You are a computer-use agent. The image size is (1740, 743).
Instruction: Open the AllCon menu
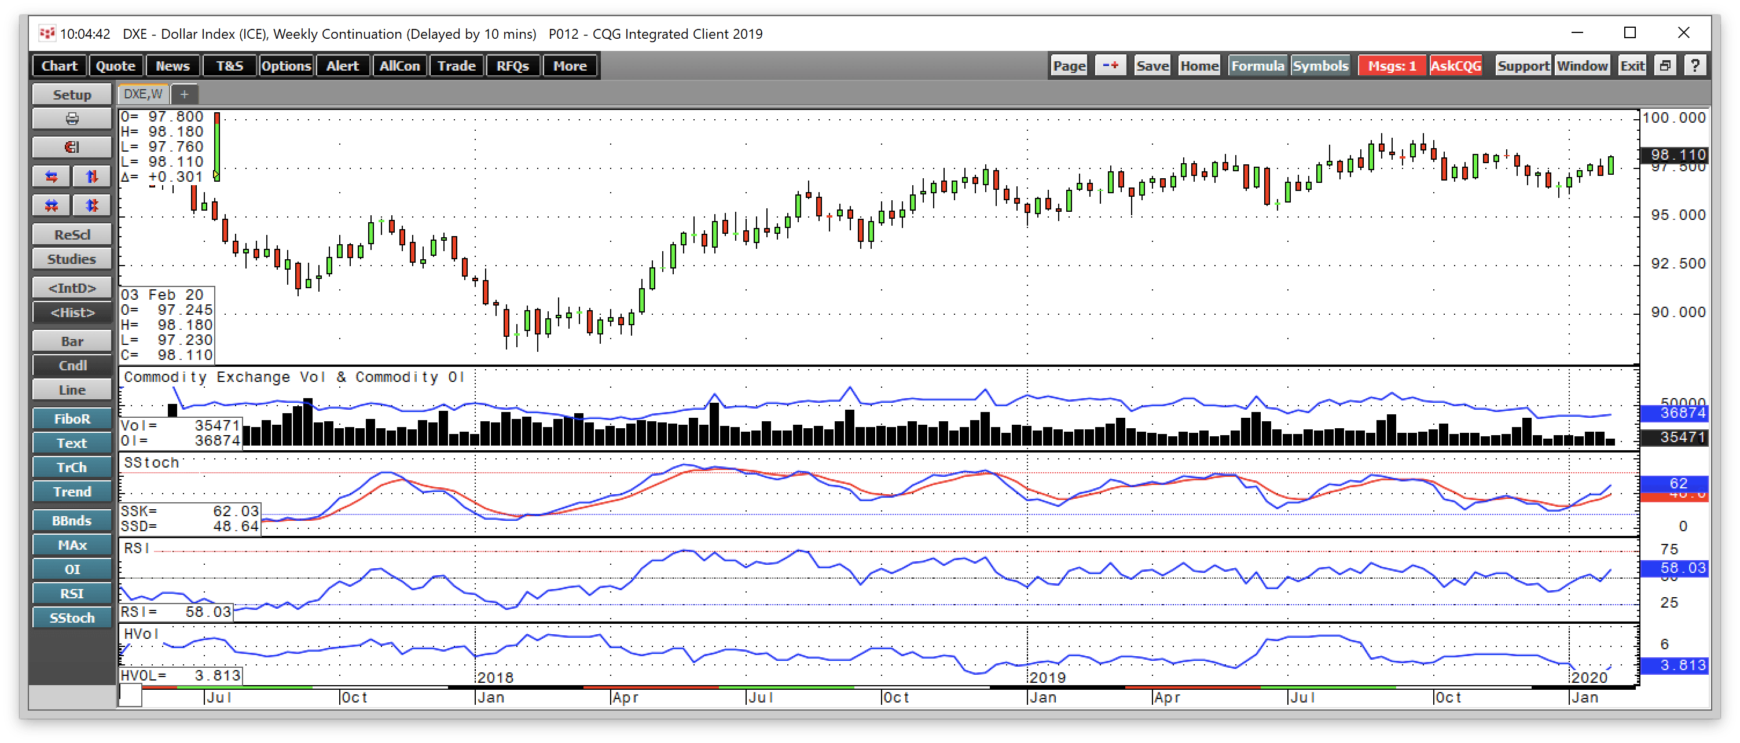pos(399,65)
